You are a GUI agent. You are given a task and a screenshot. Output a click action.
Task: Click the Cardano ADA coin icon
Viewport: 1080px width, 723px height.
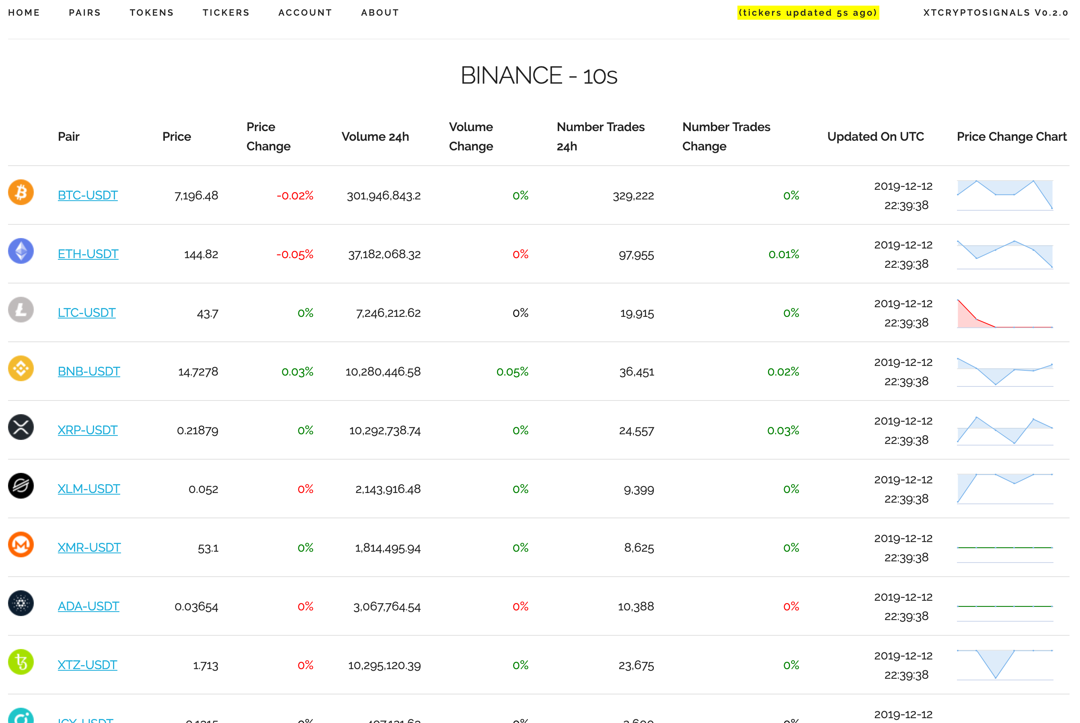coord(21,603)
